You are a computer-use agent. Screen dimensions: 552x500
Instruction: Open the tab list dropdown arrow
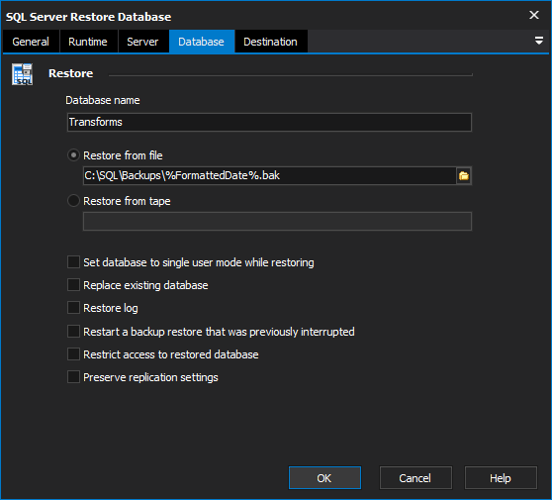coord(538,41)
